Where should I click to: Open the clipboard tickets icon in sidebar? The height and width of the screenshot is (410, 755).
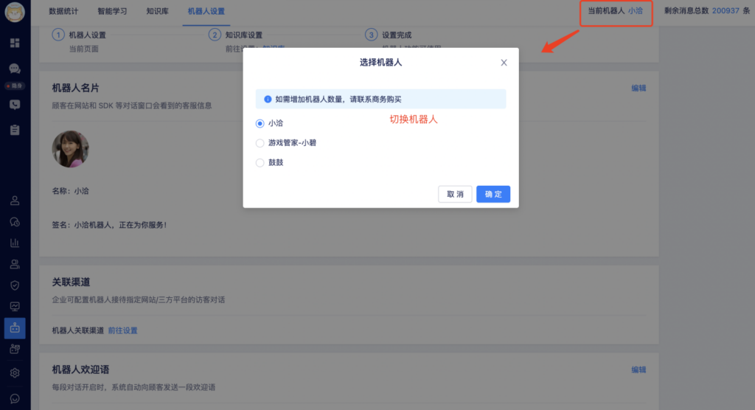15,130
